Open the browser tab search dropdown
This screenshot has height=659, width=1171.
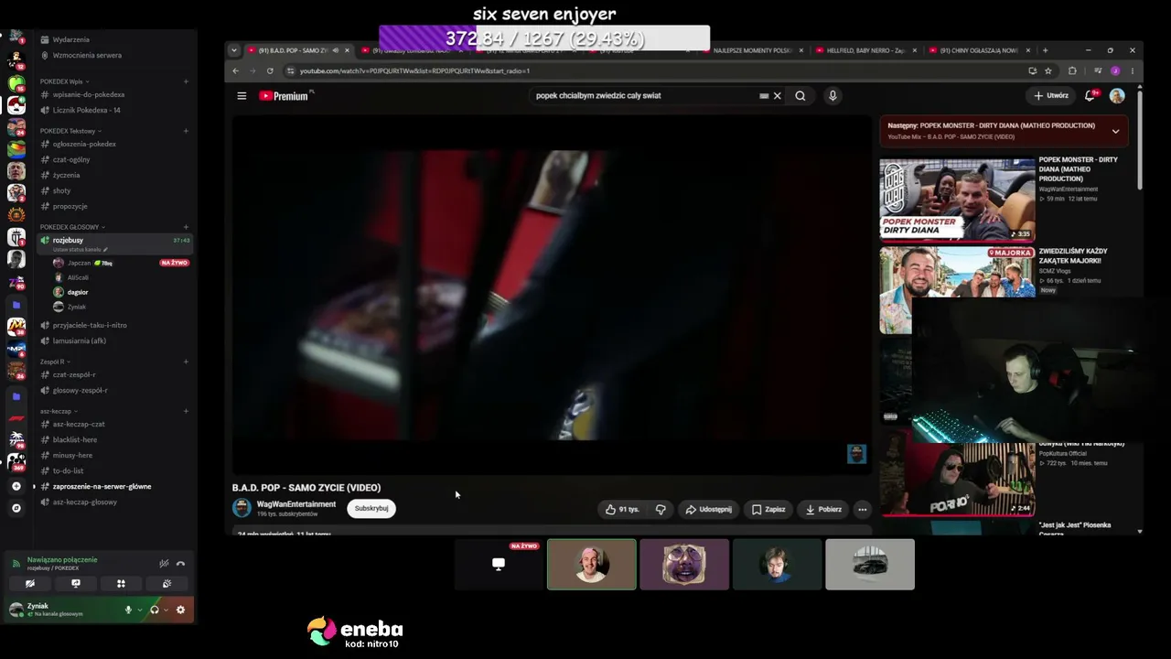[x=234, y=50]
